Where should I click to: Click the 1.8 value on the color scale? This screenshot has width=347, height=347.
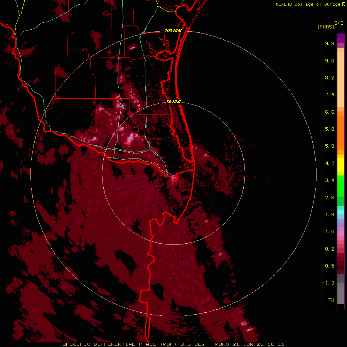(x=330, y=215)
